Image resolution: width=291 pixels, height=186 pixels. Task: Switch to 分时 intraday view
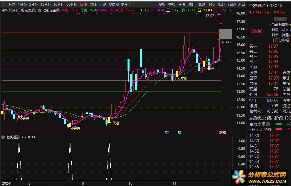[12, 5]
